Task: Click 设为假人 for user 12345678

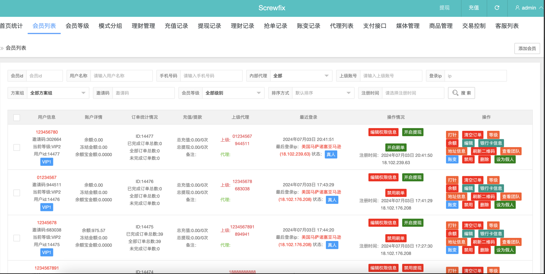Action: pos(505,250)
